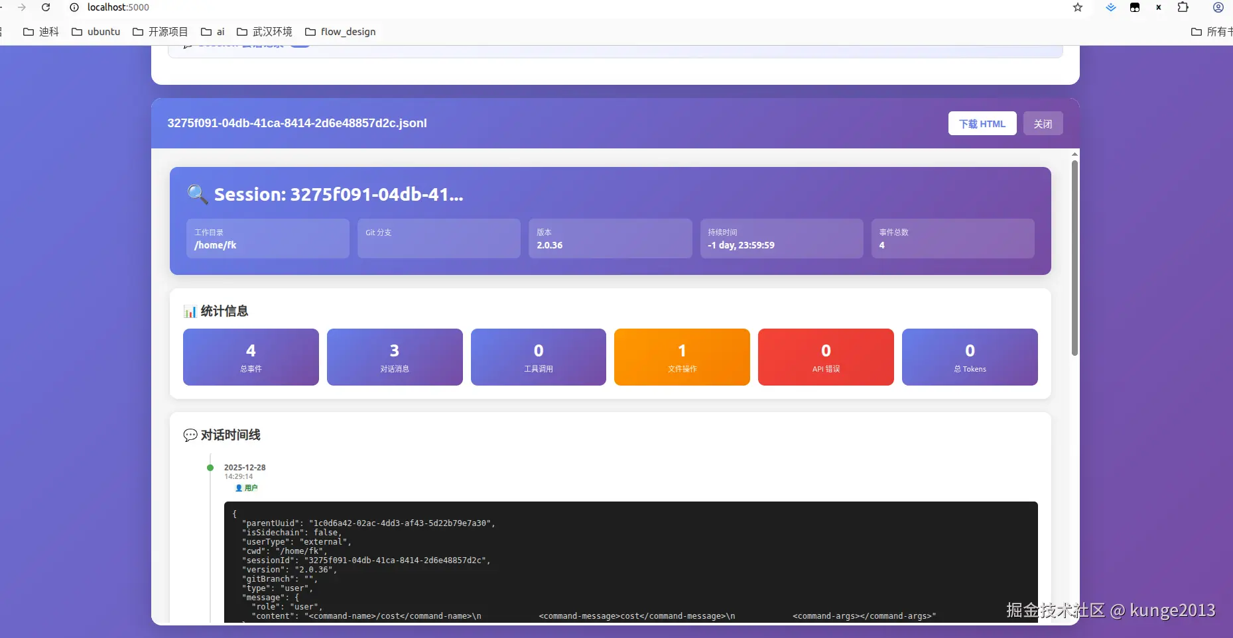The width and height of the screenshot is (1233, 638).
Task: Click the 统计信息 section heading
Action: (224, 311)
